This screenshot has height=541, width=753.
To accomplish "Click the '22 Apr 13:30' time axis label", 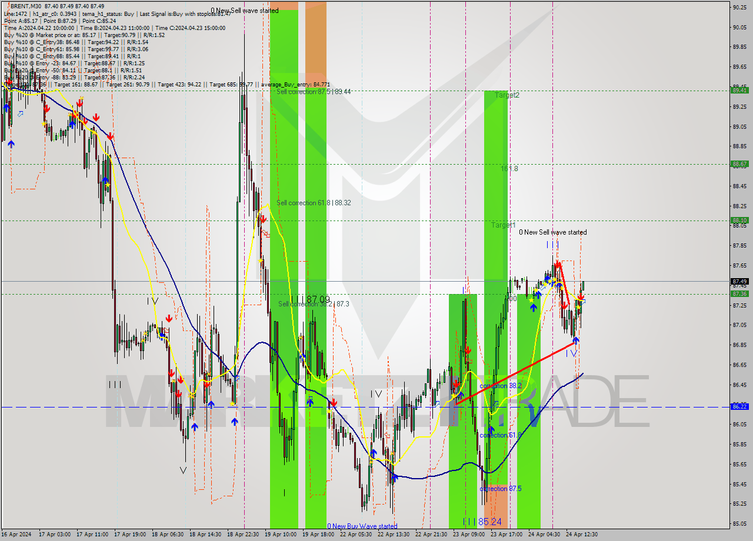I will [394, 535].
